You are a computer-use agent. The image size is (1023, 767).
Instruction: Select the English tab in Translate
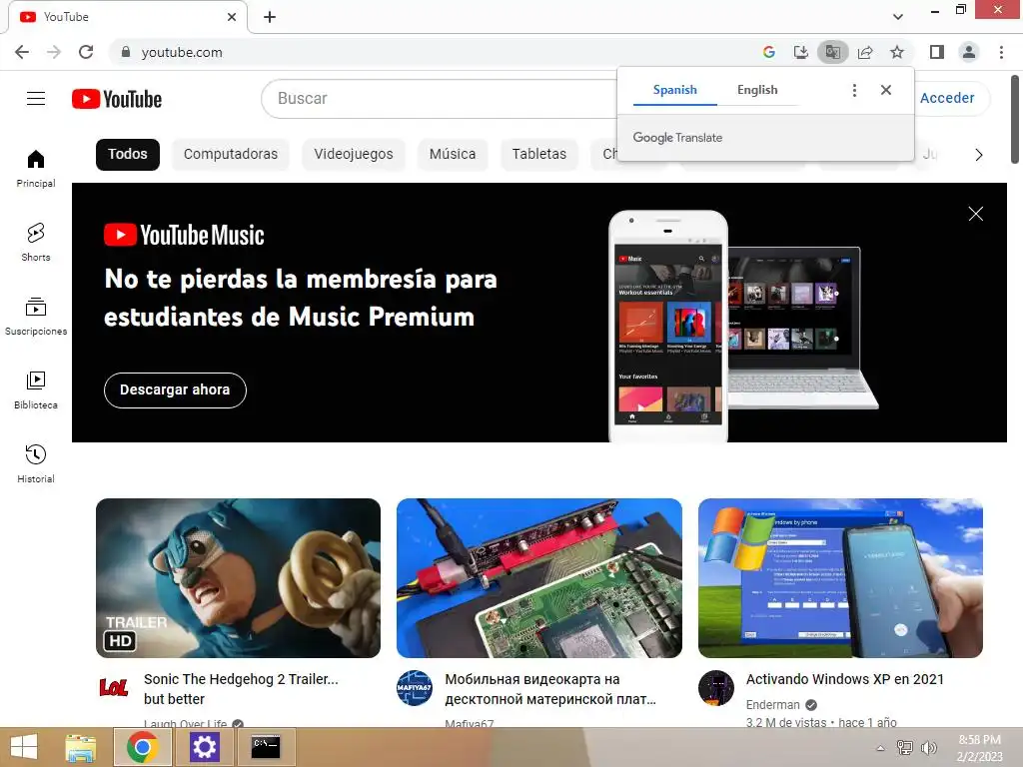pos(757,90)
